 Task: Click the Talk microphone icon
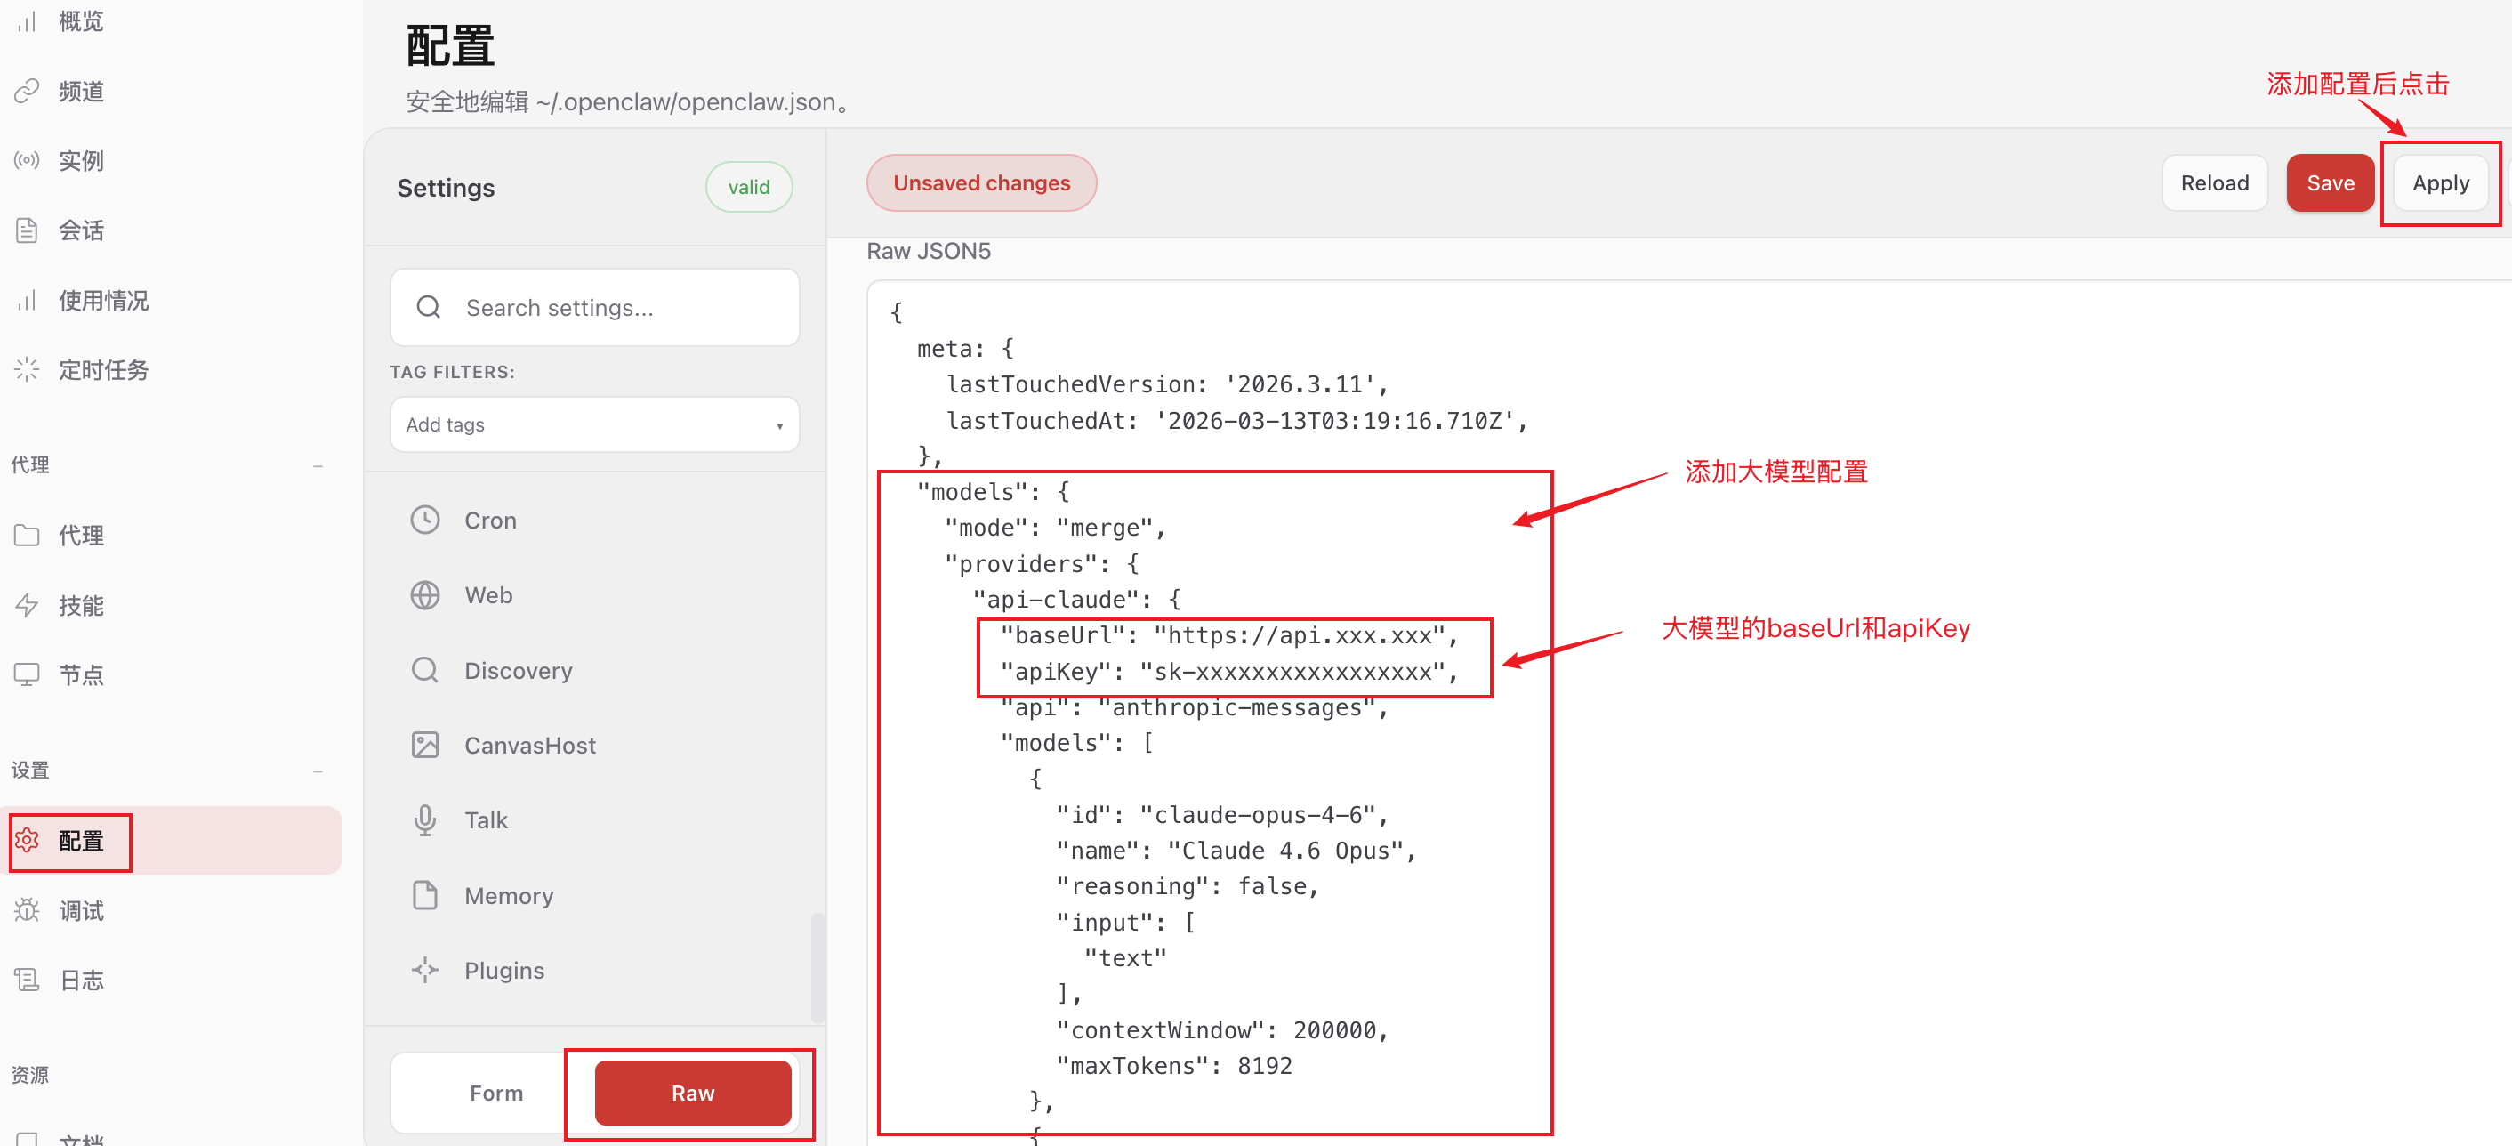pyautogui.click(x=425, y=819)
